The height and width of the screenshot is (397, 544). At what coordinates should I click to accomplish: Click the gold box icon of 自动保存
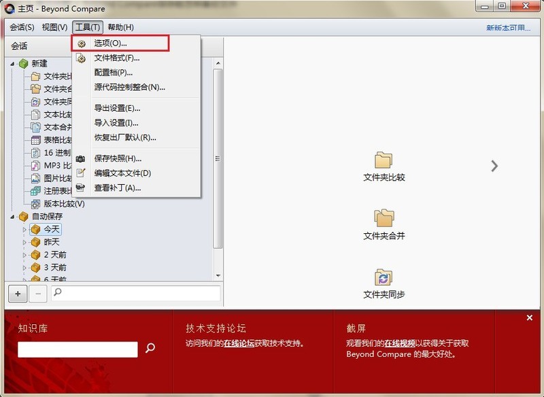click(23, 217)
